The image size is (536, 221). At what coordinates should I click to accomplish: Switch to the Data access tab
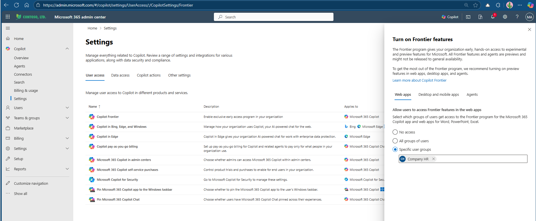pyautogui.click(x=120, y=75)
